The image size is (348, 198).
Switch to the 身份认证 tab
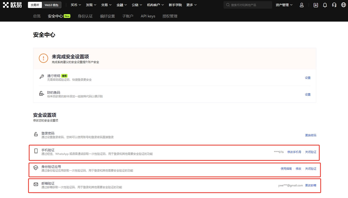(85, 16)
